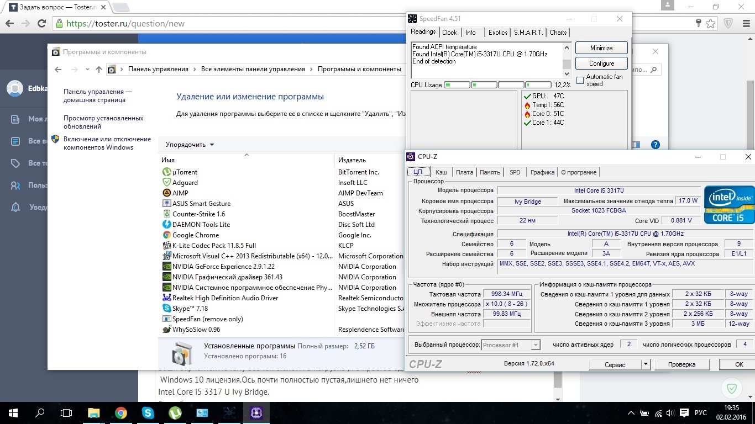Open File Explorer from the taskbar
755x424 pixels.
coord(94,413)
